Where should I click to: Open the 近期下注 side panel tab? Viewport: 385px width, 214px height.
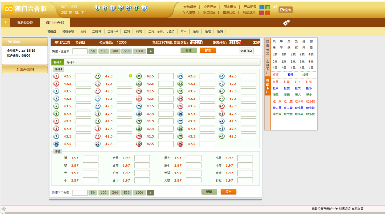click(x=267, y=67)
